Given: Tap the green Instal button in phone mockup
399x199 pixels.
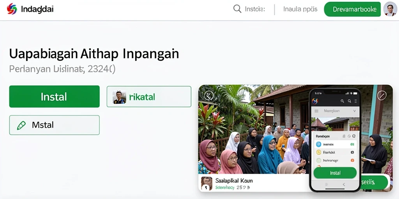Looking at the screenshot, I should (x=335, y=173).
